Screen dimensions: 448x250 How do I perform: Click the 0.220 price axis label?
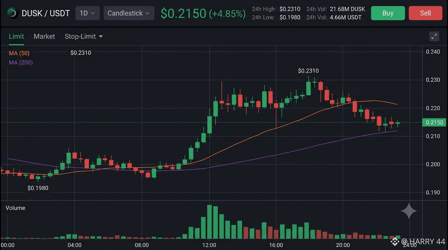(x=433, y=108)
